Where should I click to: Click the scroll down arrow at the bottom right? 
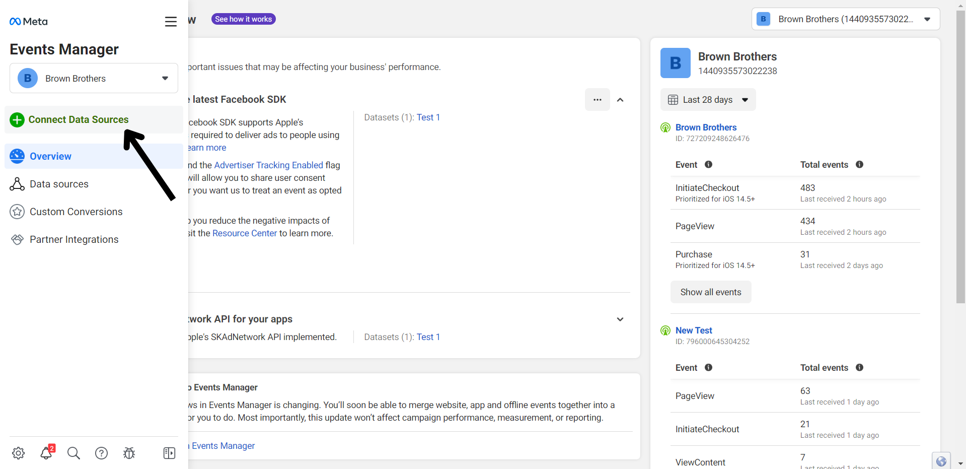point(960,463)
